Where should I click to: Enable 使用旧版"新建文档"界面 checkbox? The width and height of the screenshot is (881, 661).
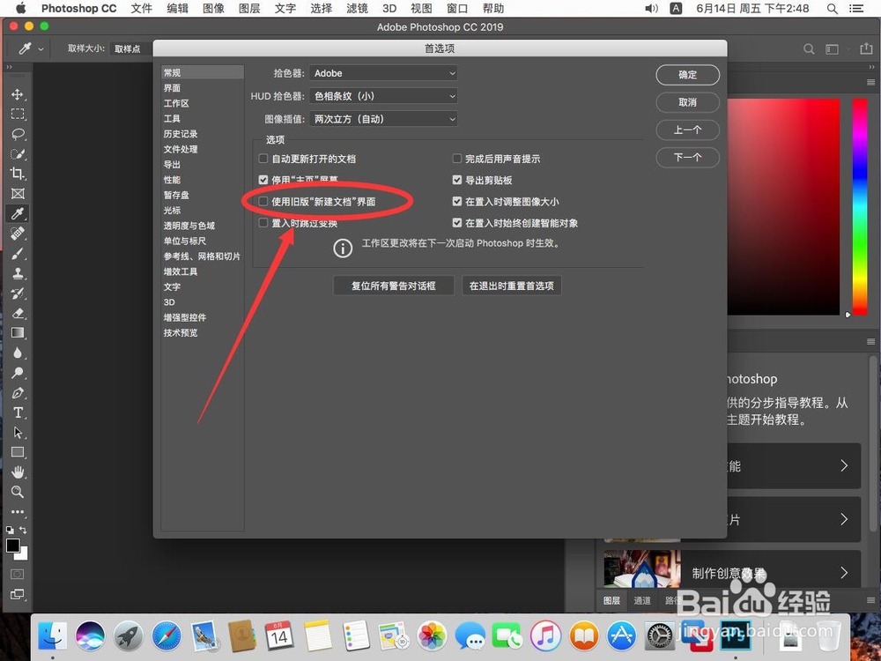tap(263, 202)
